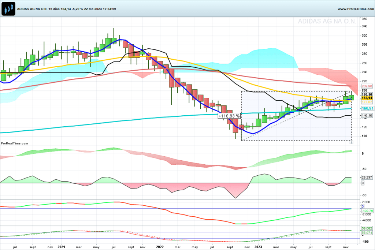
Task: Click the blue boxed 0 label above -190,76
Action: (363, 206)
